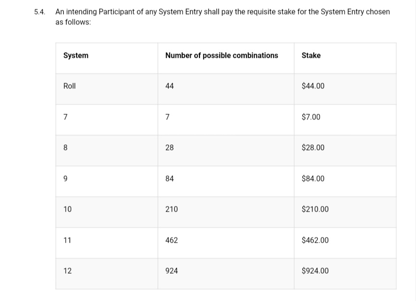416x301 pixels.
Task: Click the 84 combinations value
Action: (169, 179)
